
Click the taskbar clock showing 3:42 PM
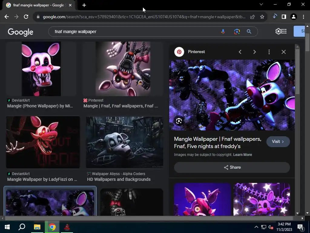coord(284,227)
